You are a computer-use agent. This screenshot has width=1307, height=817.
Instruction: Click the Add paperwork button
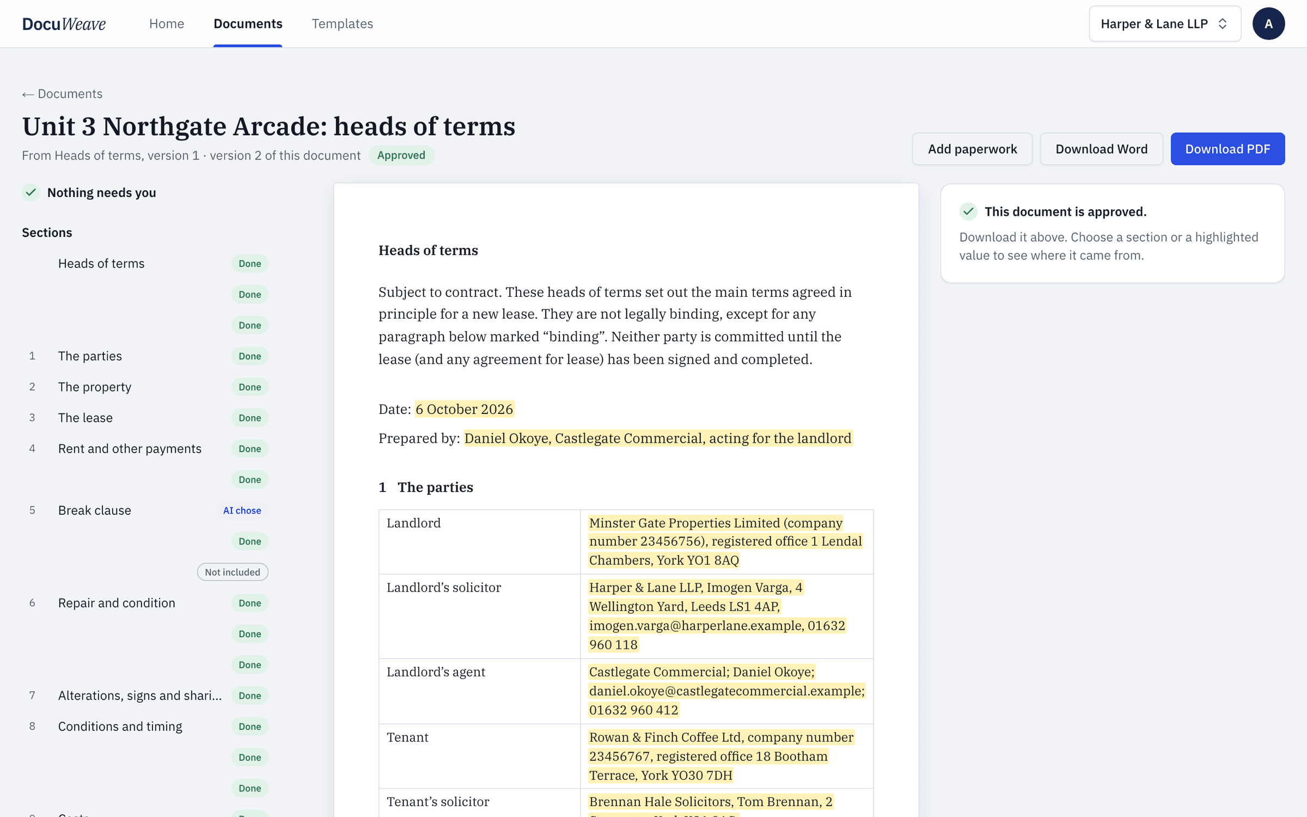coord(972,149)
